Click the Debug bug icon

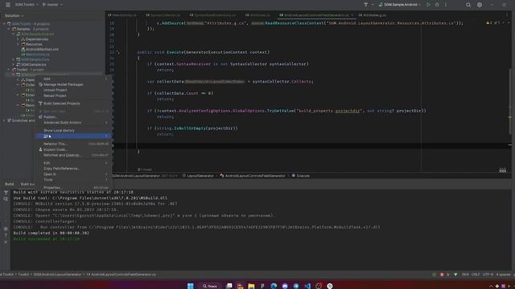(437, 5)
